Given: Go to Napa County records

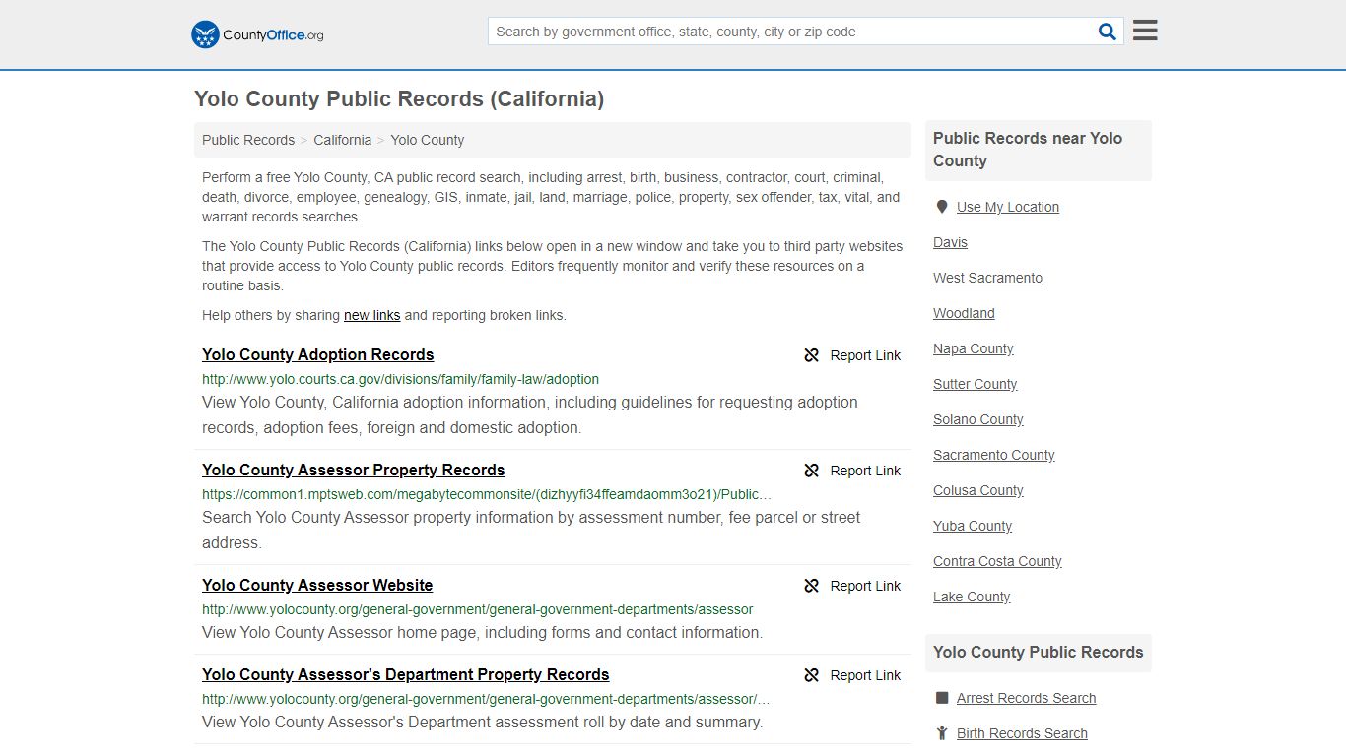Looking at the screenshot, I should 973,348.
